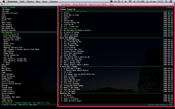Click the Artist / Album column header

click(x=8, y=7)
